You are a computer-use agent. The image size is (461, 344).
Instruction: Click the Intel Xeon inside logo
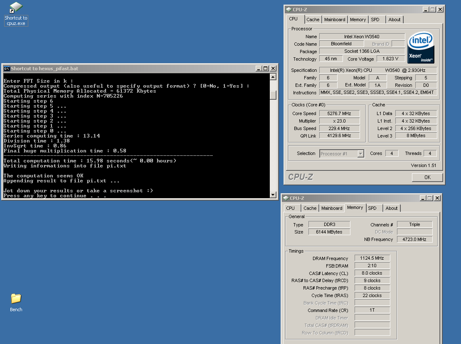[421, 48]
